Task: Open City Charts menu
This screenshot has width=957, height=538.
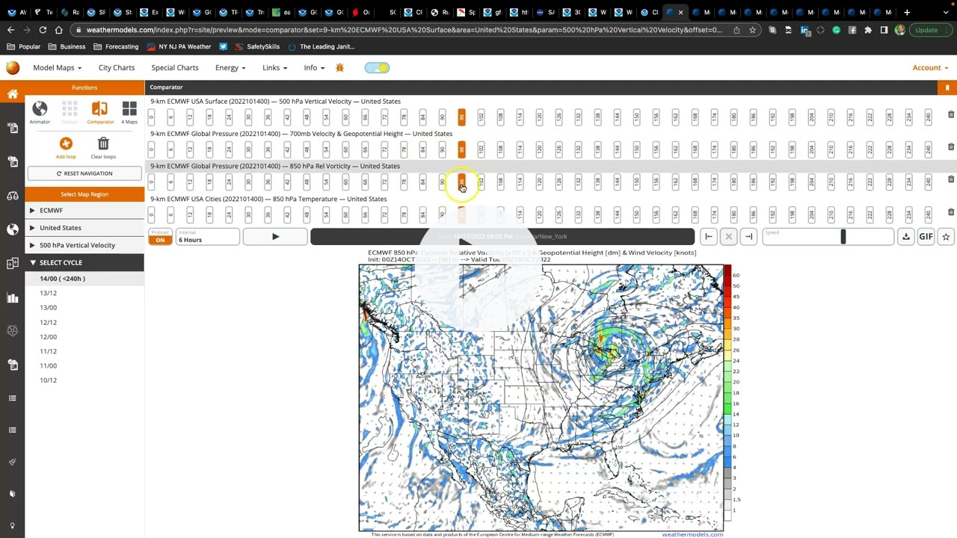Action: [x=117, y=67]
